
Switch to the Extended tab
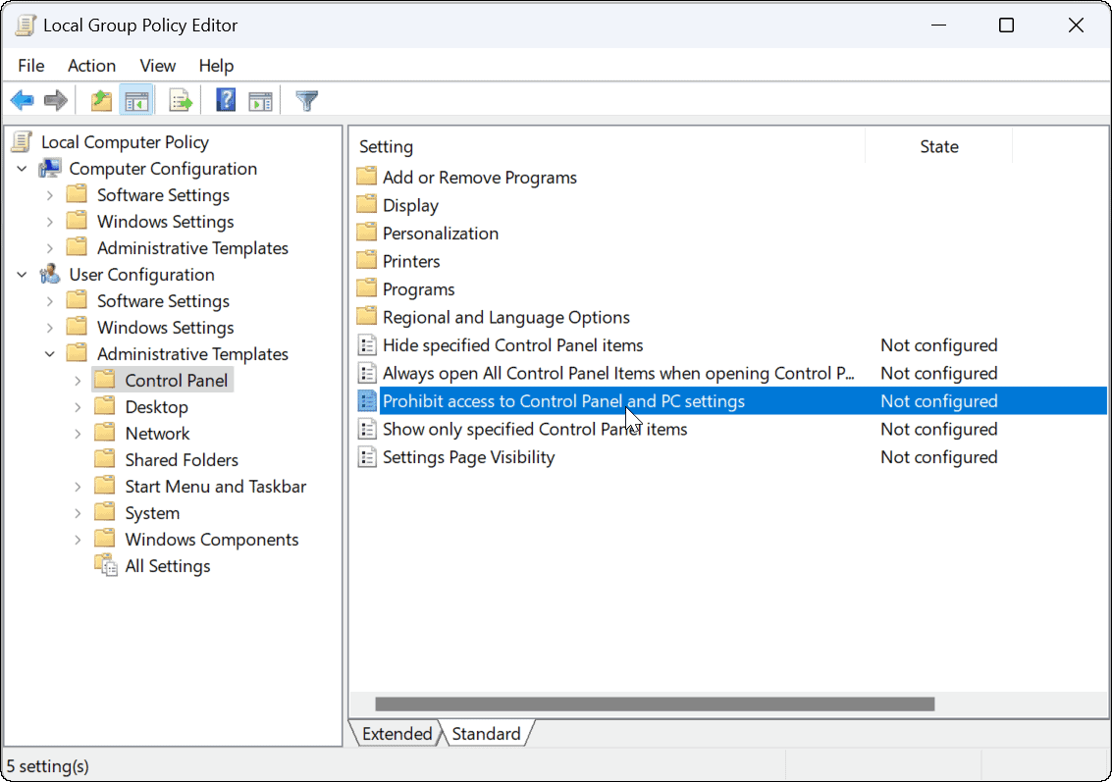397,734
